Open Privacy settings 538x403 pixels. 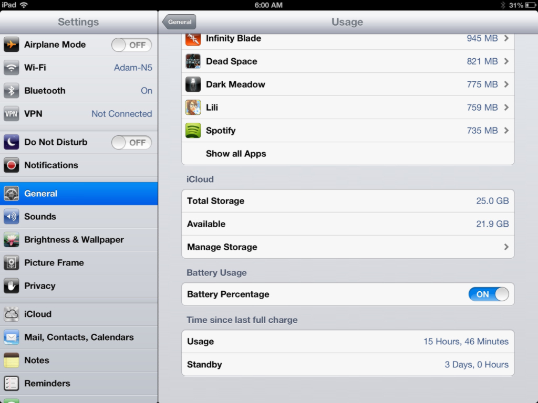tap(79, 286)
